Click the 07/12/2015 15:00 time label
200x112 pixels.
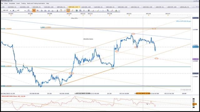point(83,93)
